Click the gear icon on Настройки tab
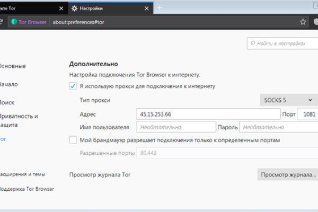The height and width of the screenshot is (212, 318). pos(74,8)
